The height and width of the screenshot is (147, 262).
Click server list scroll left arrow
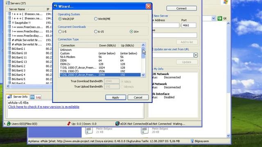point(8,86)
